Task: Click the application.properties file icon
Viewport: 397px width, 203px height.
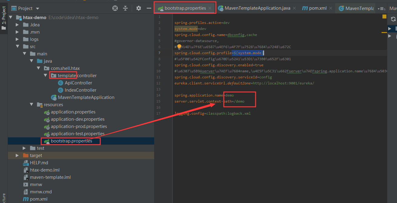Action: pyautogui.click(x=47, y=112)
